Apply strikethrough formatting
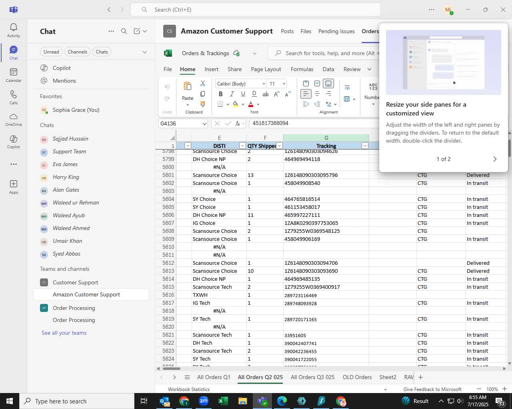This screenshot has width=512, height=409. click(266, 94)
